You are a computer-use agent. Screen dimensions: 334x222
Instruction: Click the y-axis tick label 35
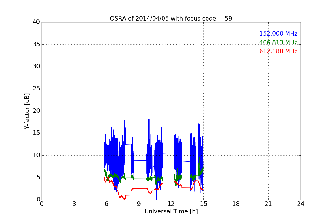(36, 44)
